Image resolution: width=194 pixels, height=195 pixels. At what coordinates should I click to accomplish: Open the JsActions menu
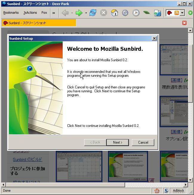pyautogui.click(x=30, y=13)
